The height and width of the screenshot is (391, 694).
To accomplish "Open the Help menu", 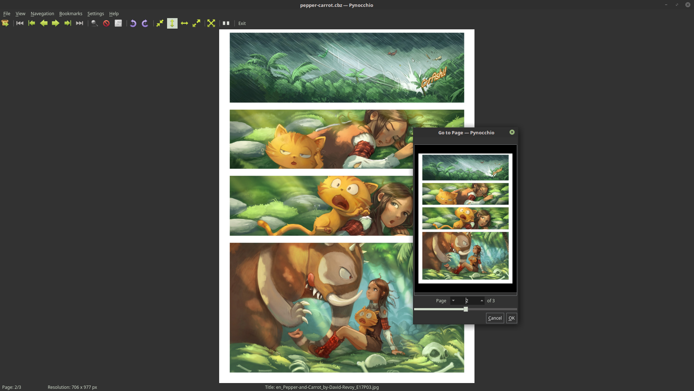I will coord(114,13).
